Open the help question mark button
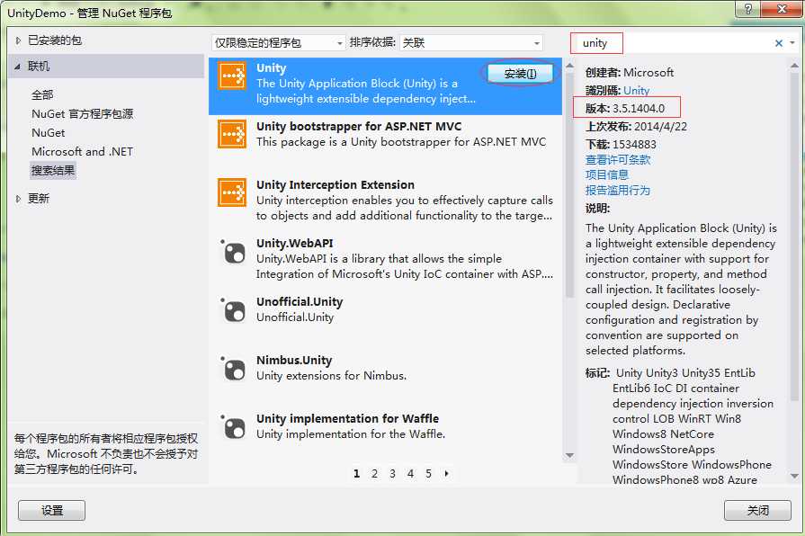805x536 pixels. (x=748, y=9)
